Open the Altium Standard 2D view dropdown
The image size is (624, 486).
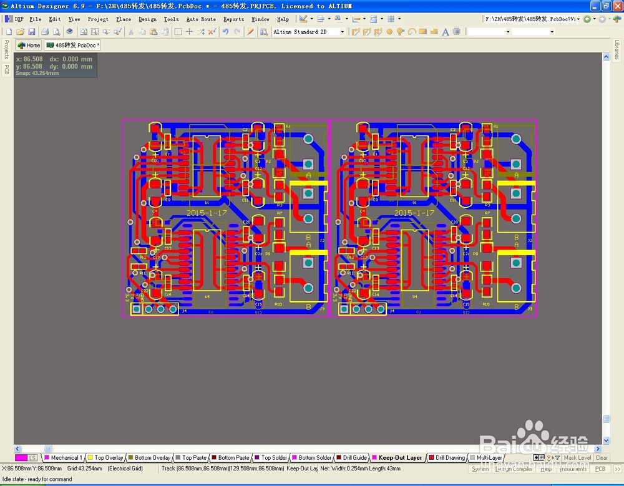342,31
